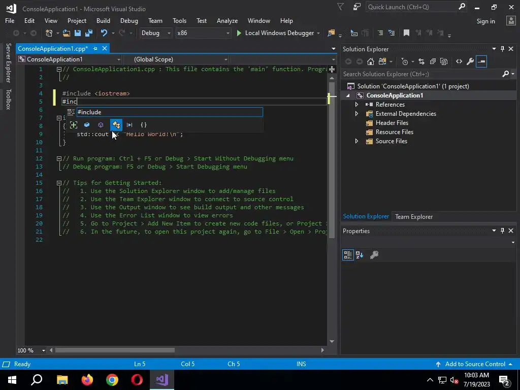This screenshot has width=520, height=390.
Task: Toggle the expand scope IntelliSense filter
Action: coord(74,125)
